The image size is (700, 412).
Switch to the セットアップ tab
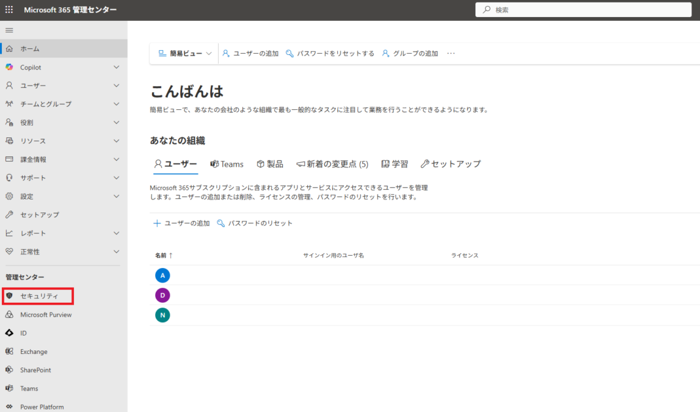click(x=451, y=164)
